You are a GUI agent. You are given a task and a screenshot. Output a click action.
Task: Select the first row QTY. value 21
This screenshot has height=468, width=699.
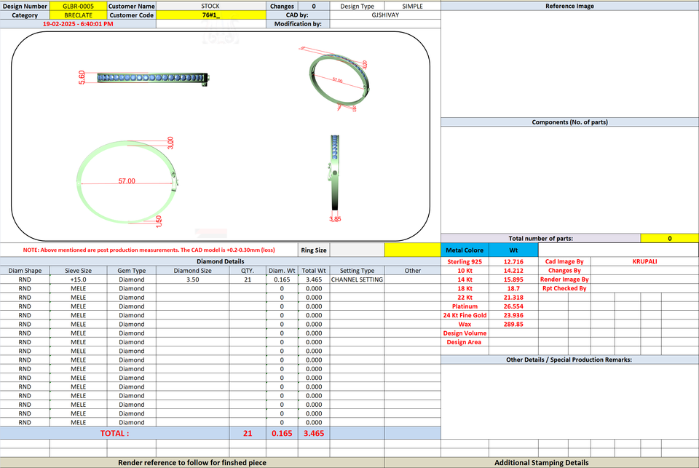(x=248, y=279)
